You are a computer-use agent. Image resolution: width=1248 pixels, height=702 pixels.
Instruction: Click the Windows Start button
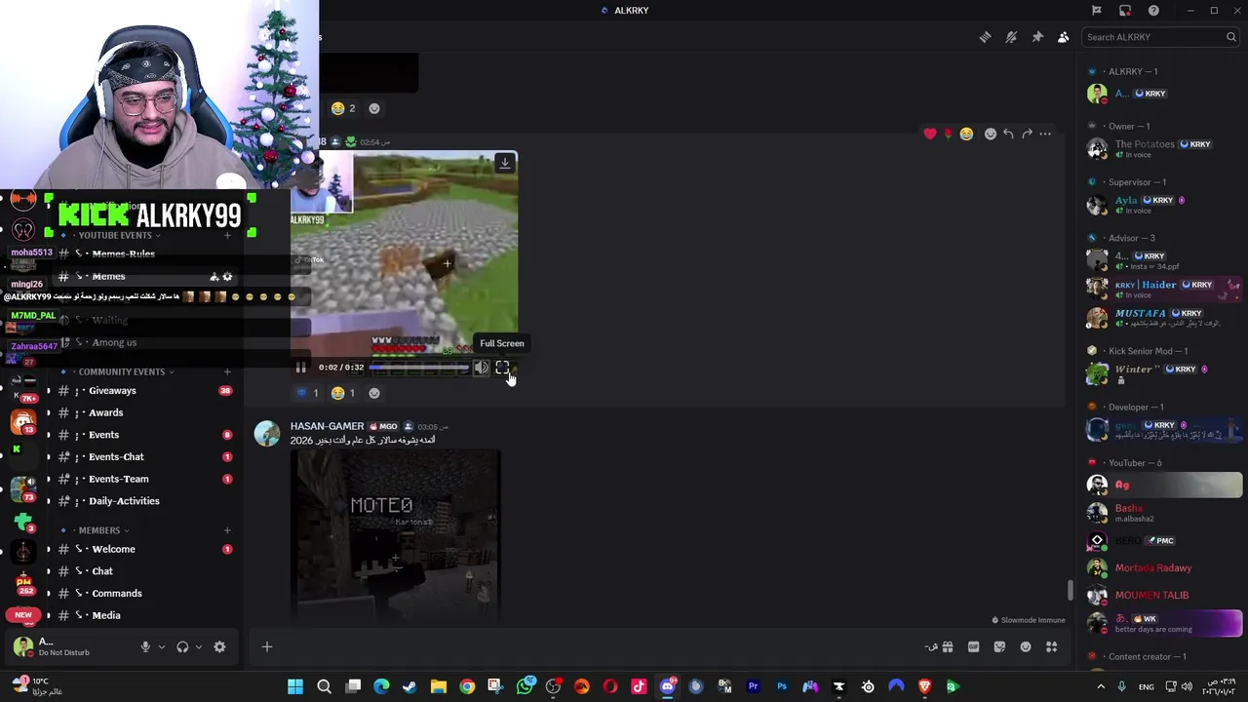pos(295,686)
